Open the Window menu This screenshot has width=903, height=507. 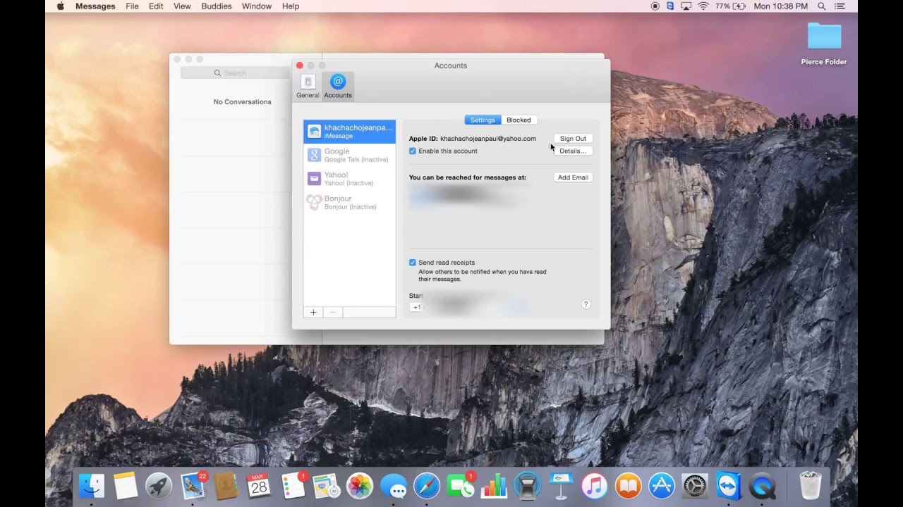[x=257, y=6]
